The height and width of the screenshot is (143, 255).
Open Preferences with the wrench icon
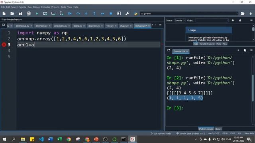[x=127, y=14]
